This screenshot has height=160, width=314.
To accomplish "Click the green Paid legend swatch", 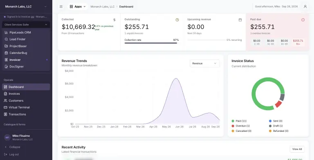I will click(x=233, y=121).
